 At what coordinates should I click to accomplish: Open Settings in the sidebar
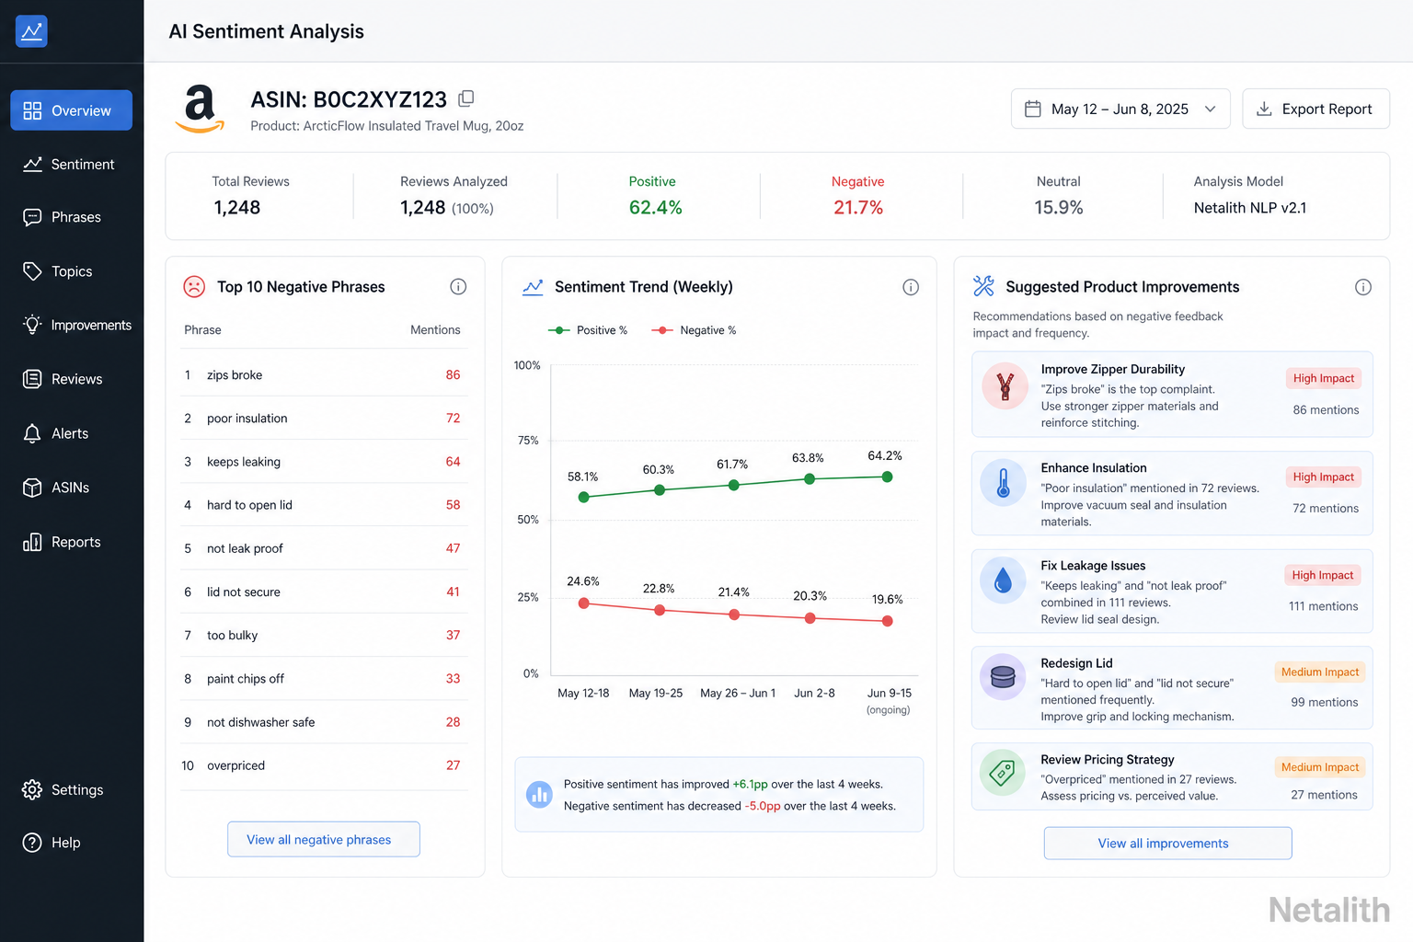click(71, 789)
